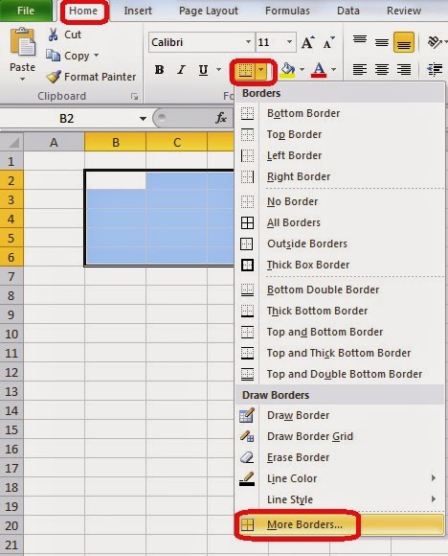Choose Top Border from the menu

(x=340, y=134)
